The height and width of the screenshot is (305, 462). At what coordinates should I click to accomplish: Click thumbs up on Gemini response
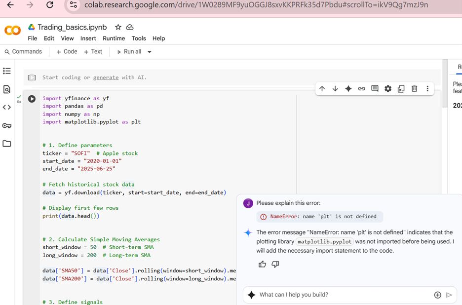[x=262, y=265]
